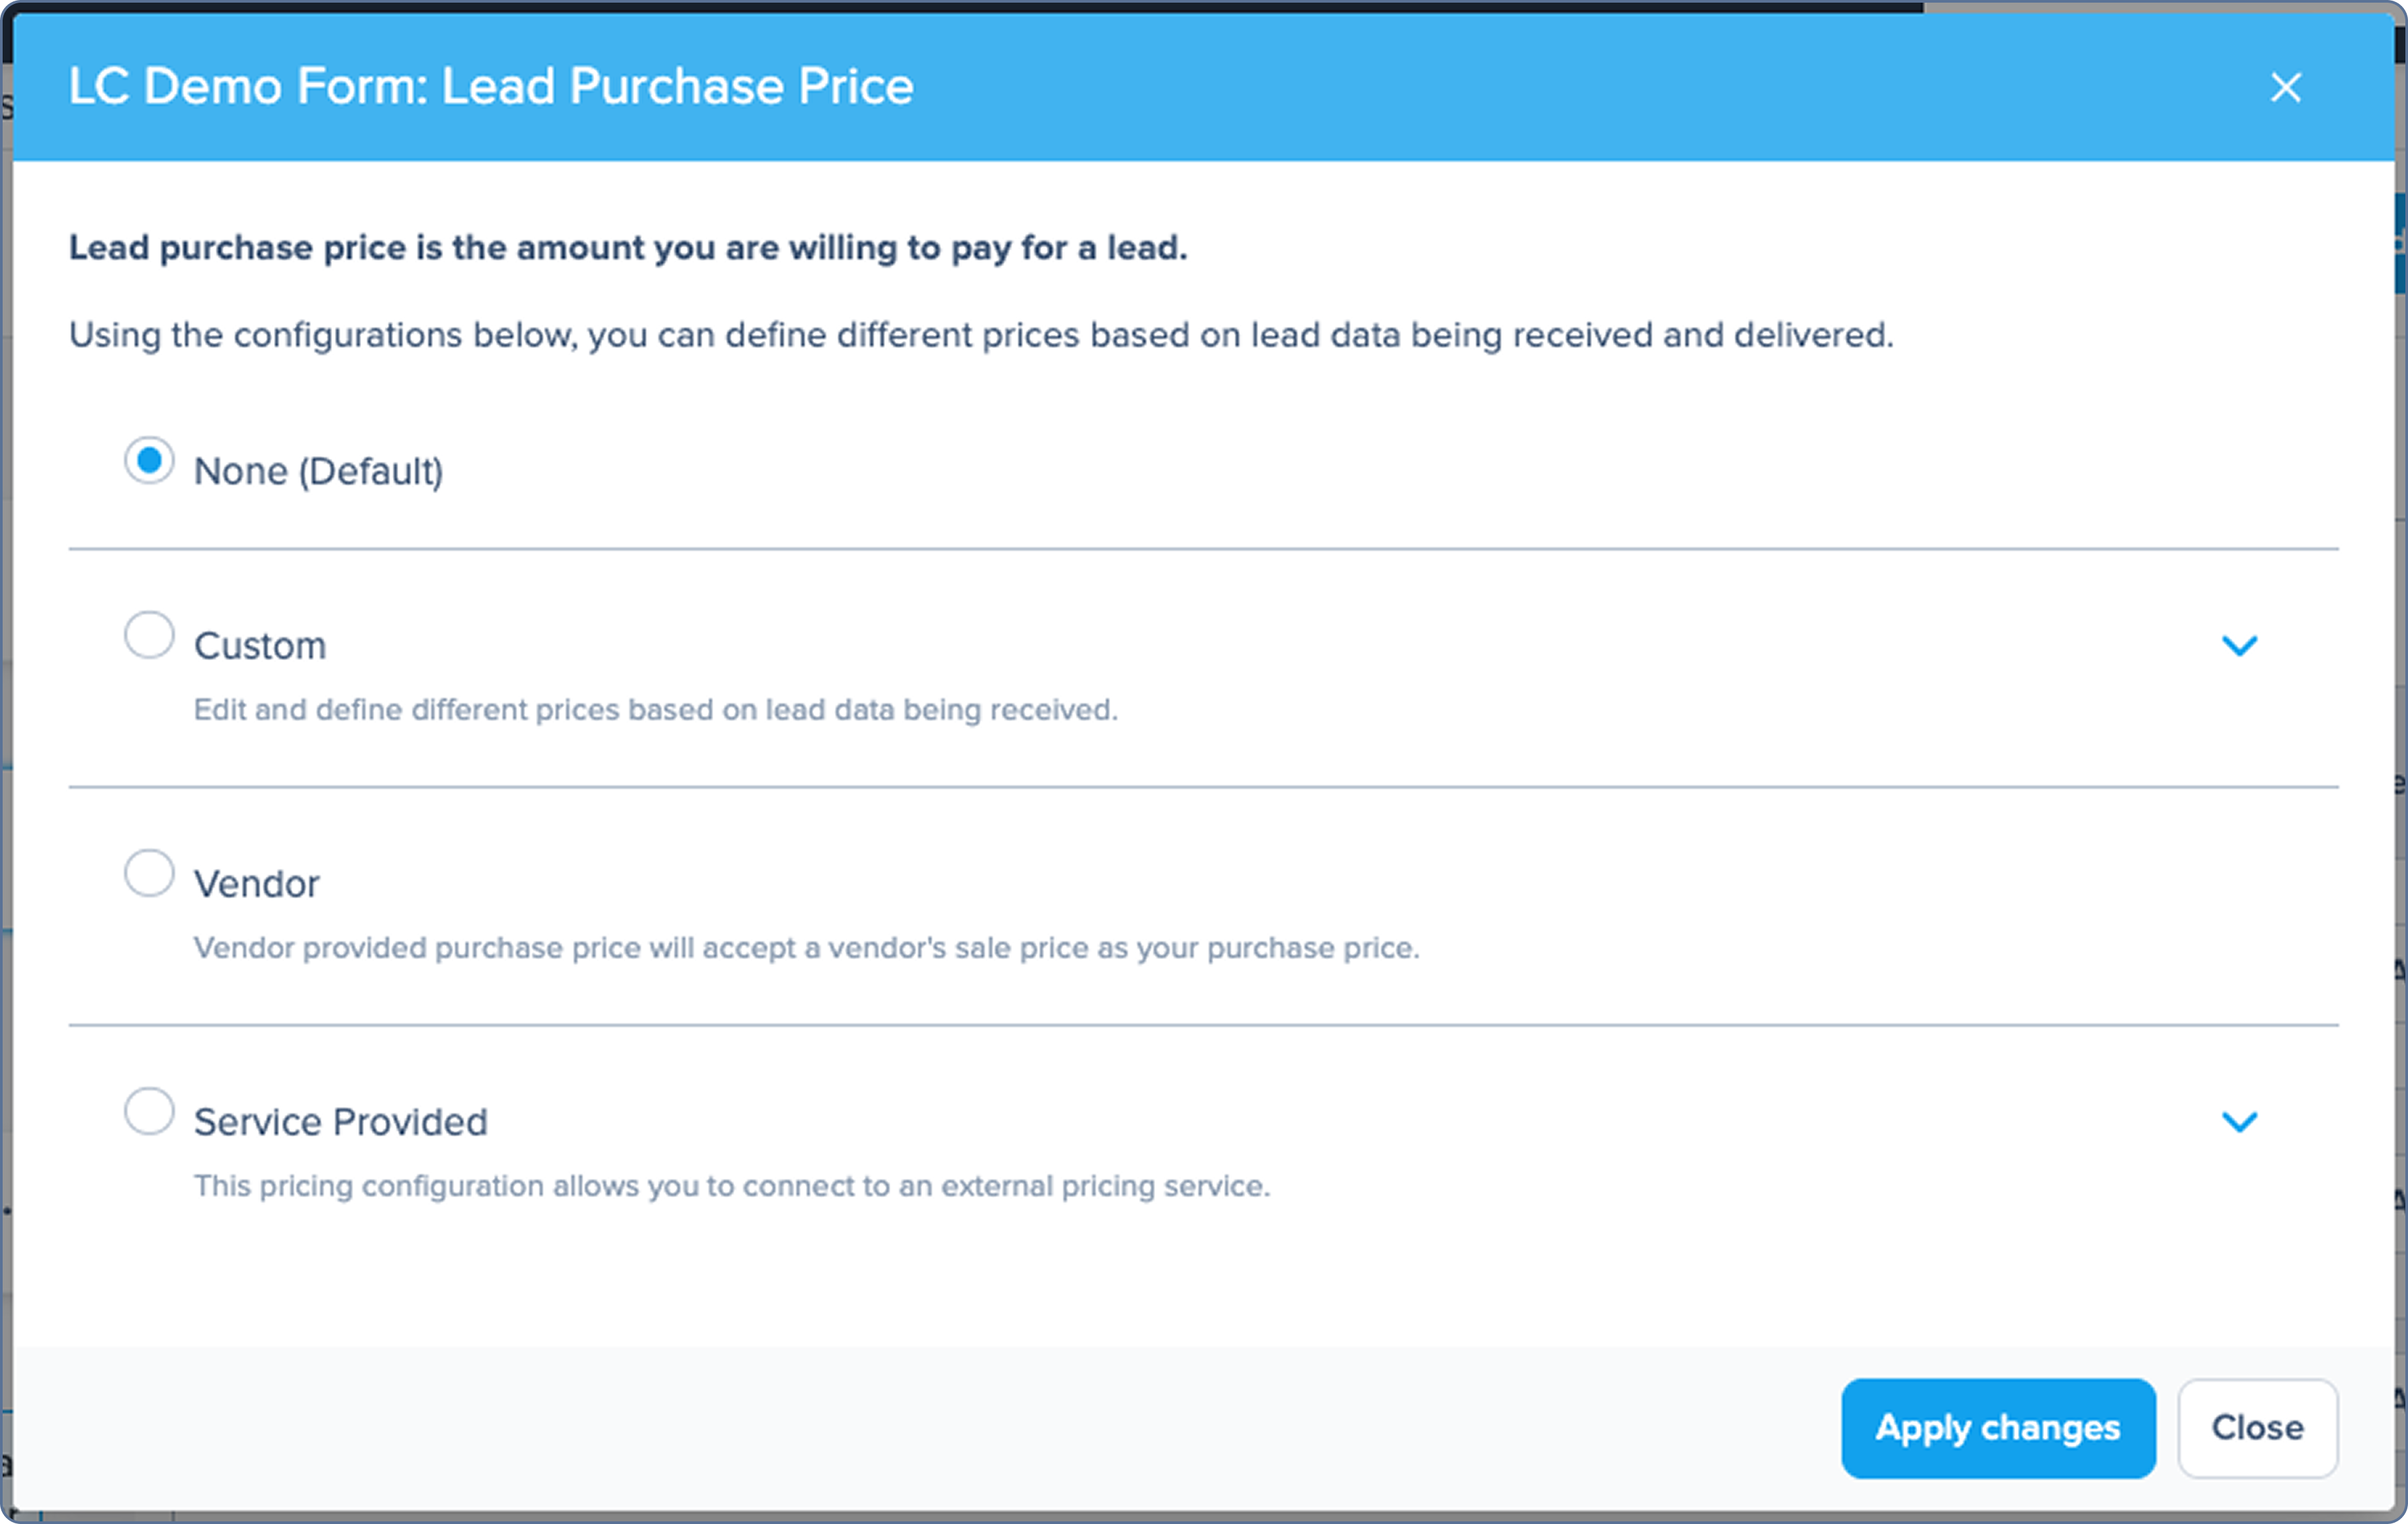Image resolution: width=2408 pixels, height=1524 pixels.
Task: Click the Apply changes button
Action: click(x=1998, y=1428)
